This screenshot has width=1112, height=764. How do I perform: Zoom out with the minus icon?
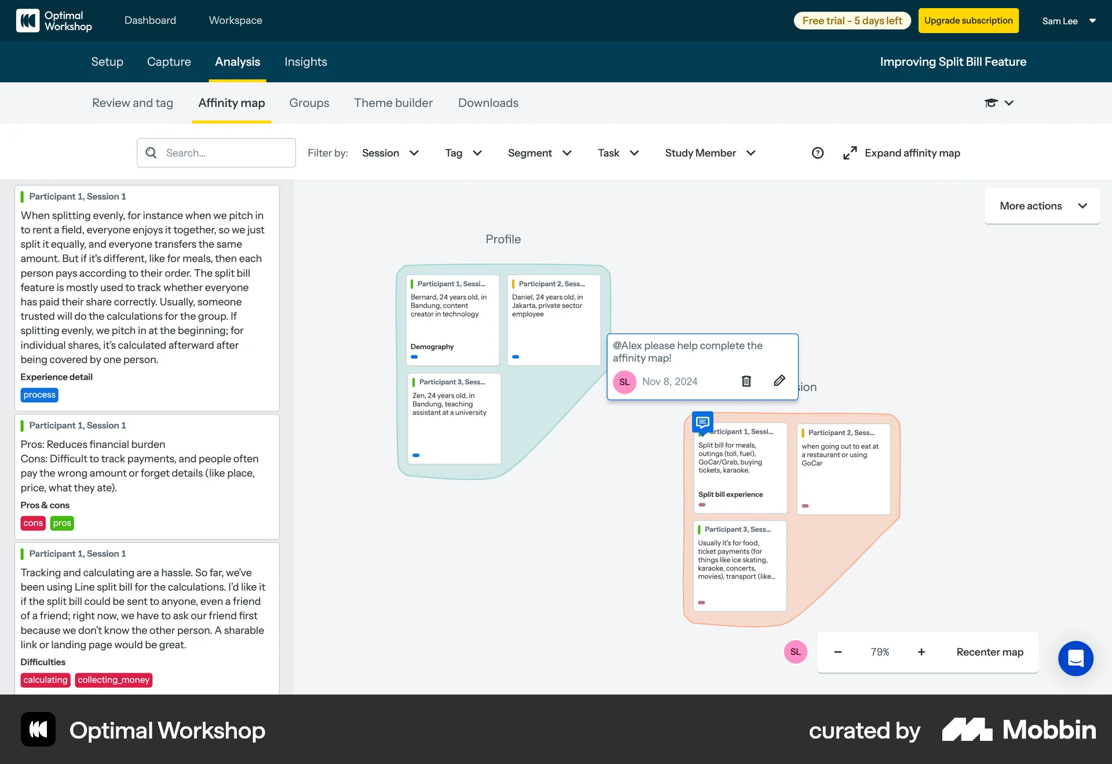(837, 652)
